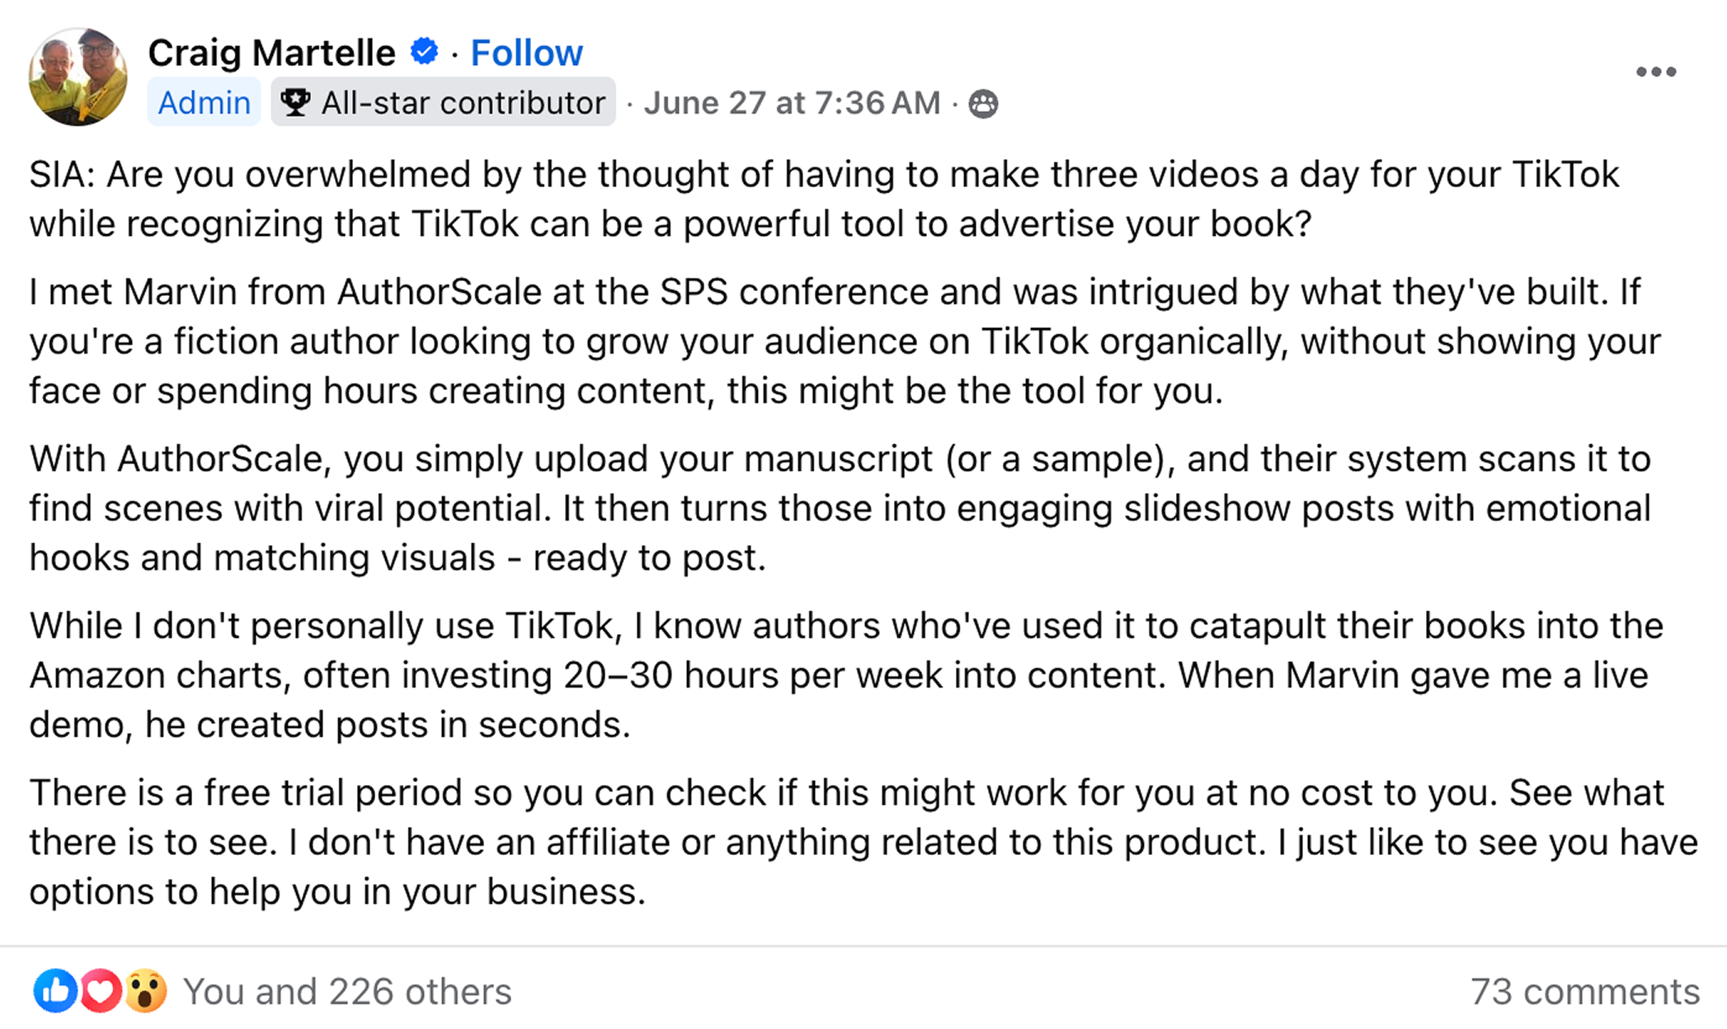Open the three-dot post options menu

(x=1655, y=73)
